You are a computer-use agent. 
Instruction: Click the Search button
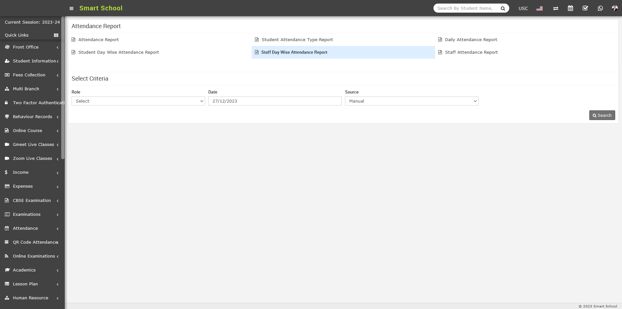pos(602,115)
